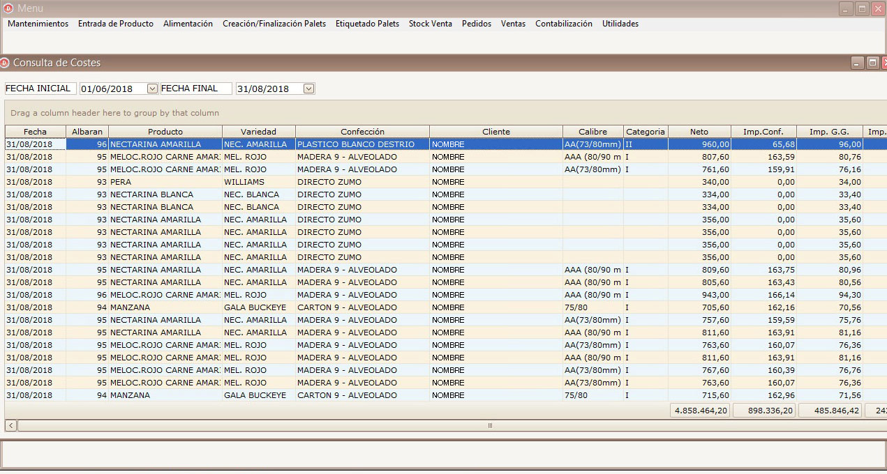
Task: Click the Neto value 767,60
Action: [x=699, y=370]
